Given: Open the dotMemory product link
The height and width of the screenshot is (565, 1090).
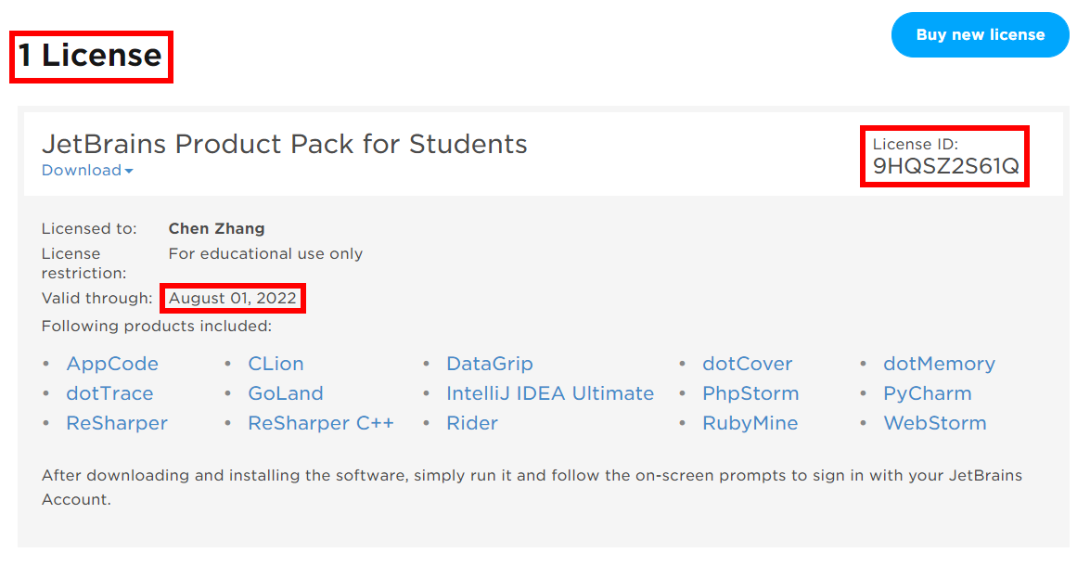Looking at the screenshot, I should click(939, 364).
